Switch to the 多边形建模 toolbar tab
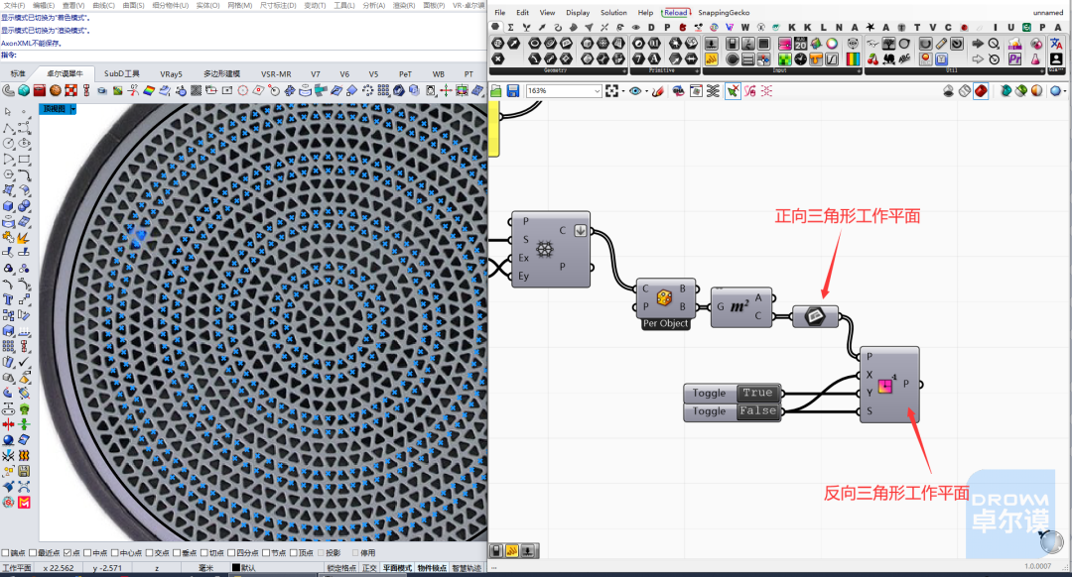Viewport: 1072px width, 577px height. coord(221,73)
